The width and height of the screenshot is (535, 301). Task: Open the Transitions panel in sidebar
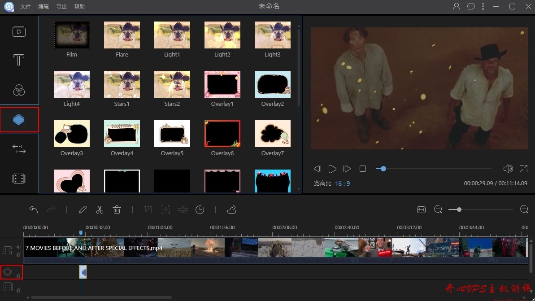click(x=19, y=149)
